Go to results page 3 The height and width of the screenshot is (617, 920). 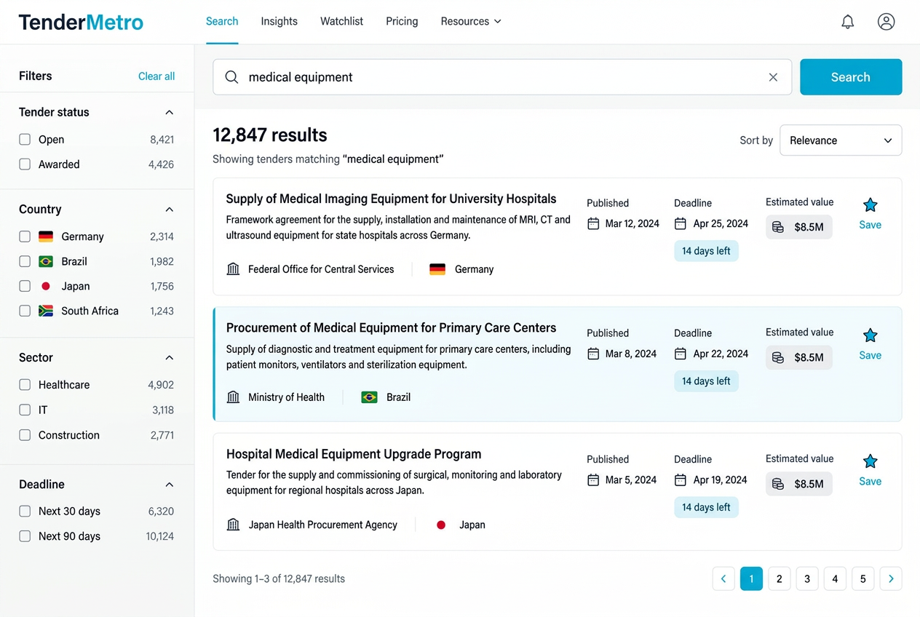pyautogui.click(x=807, y=578)
